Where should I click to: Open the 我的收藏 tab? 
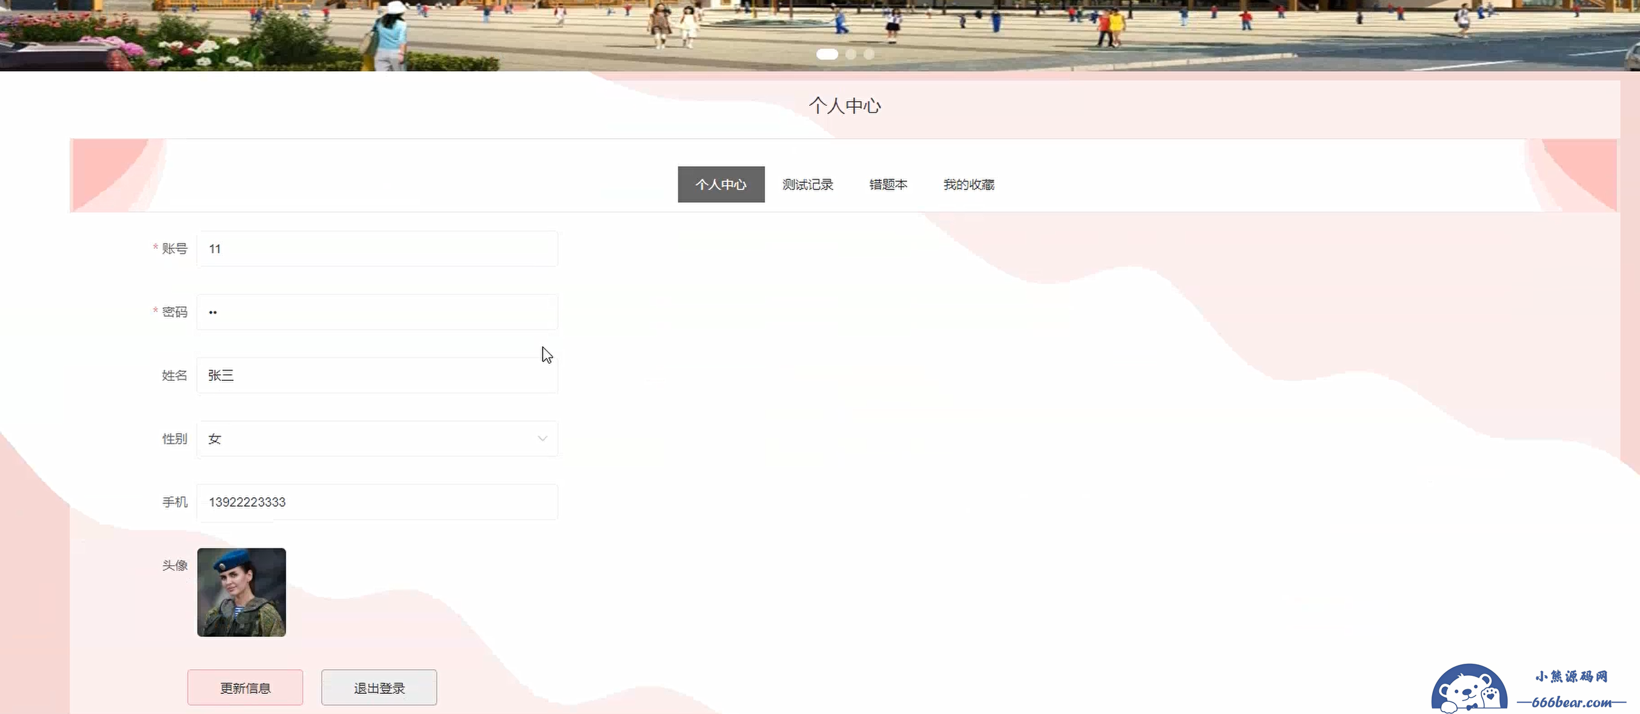point(968,185)
